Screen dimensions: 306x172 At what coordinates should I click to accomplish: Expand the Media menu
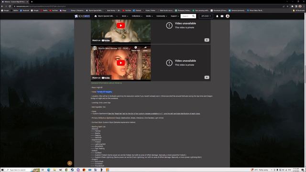[x=149, y=16]
